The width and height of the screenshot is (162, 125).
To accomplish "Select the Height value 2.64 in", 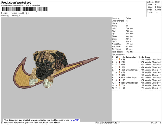I will pos(158,7).
